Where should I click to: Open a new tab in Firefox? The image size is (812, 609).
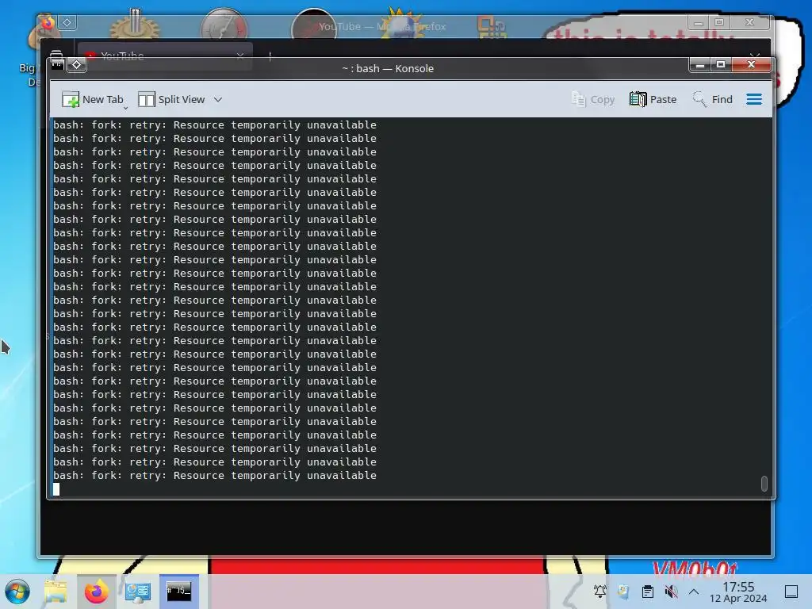[x=270, y=56]
